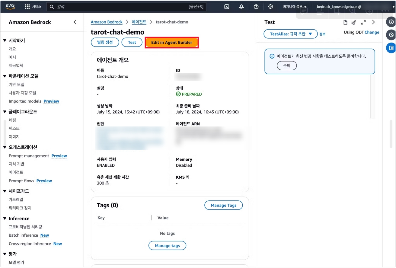Image resolution: width=396 pixels, height=268 pixels.
Task: Open the 버지니아 북부 region dropdown
Action: (295, 7)
